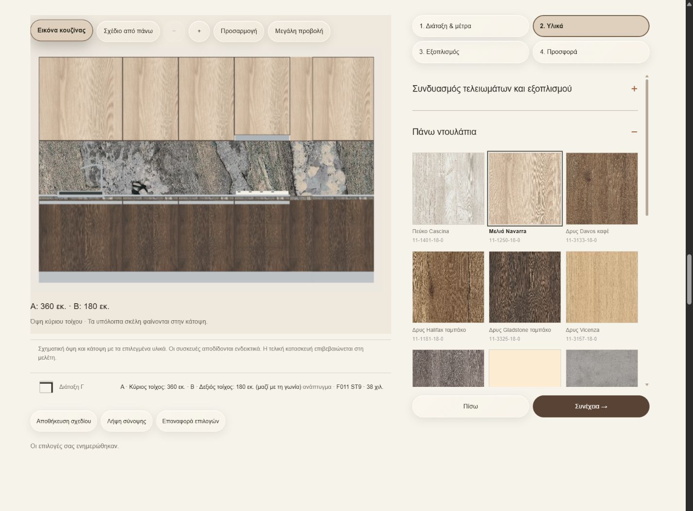Pick the Δρυς Davos καφέ swatch
The image size is (693, 511).
coord(602,188)
